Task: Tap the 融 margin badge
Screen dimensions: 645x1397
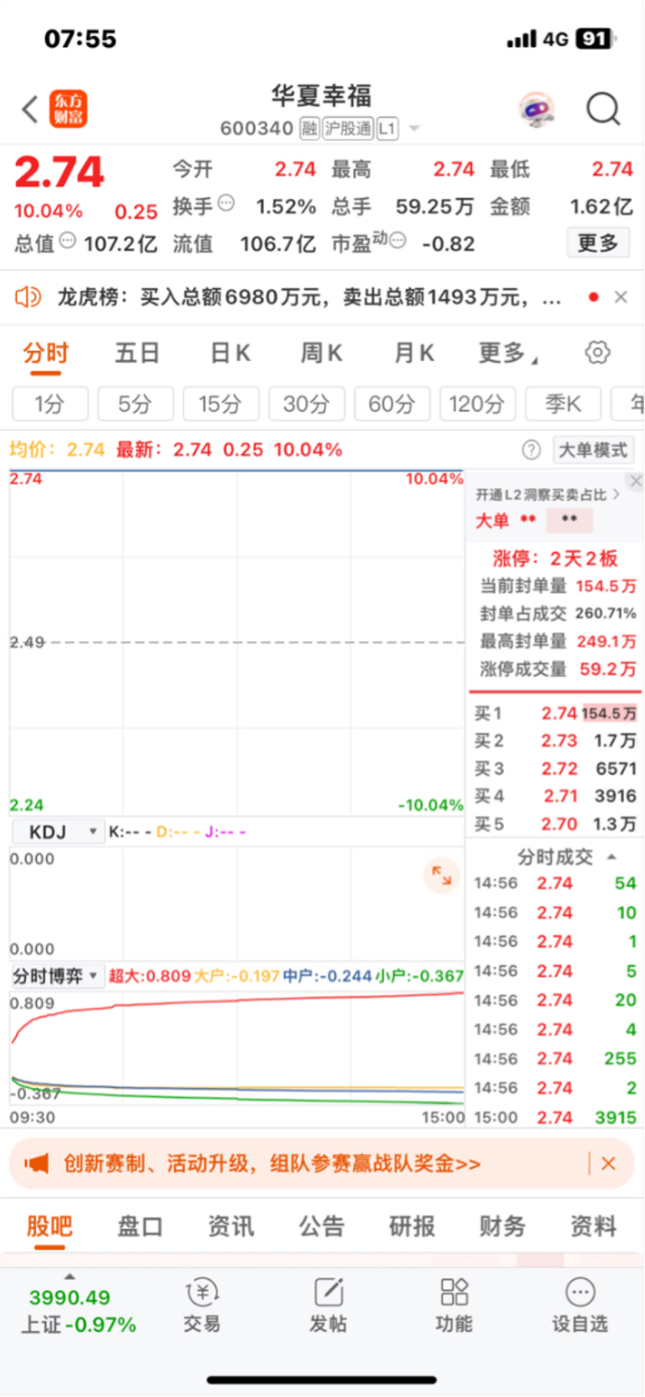Action: coord(309,128)
